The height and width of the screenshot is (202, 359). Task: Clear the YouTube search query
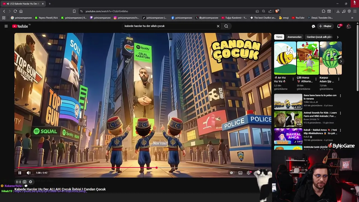[x=218, y=26]
